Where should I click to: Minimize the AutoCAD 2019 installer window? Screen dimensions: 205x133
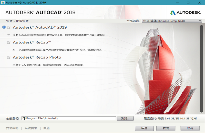[x=177, y=3]
